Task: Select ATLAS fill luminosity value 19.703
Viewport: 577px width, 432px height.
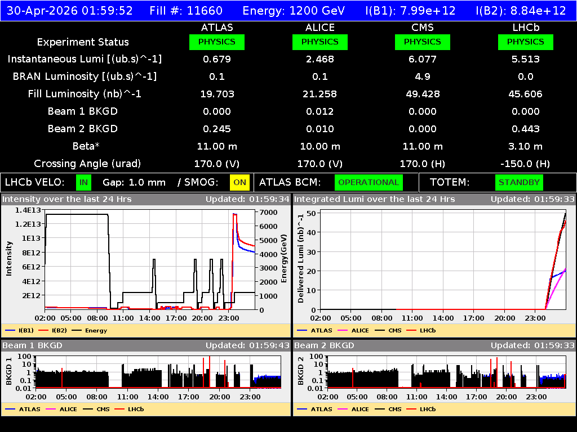Action: (217, 94)
